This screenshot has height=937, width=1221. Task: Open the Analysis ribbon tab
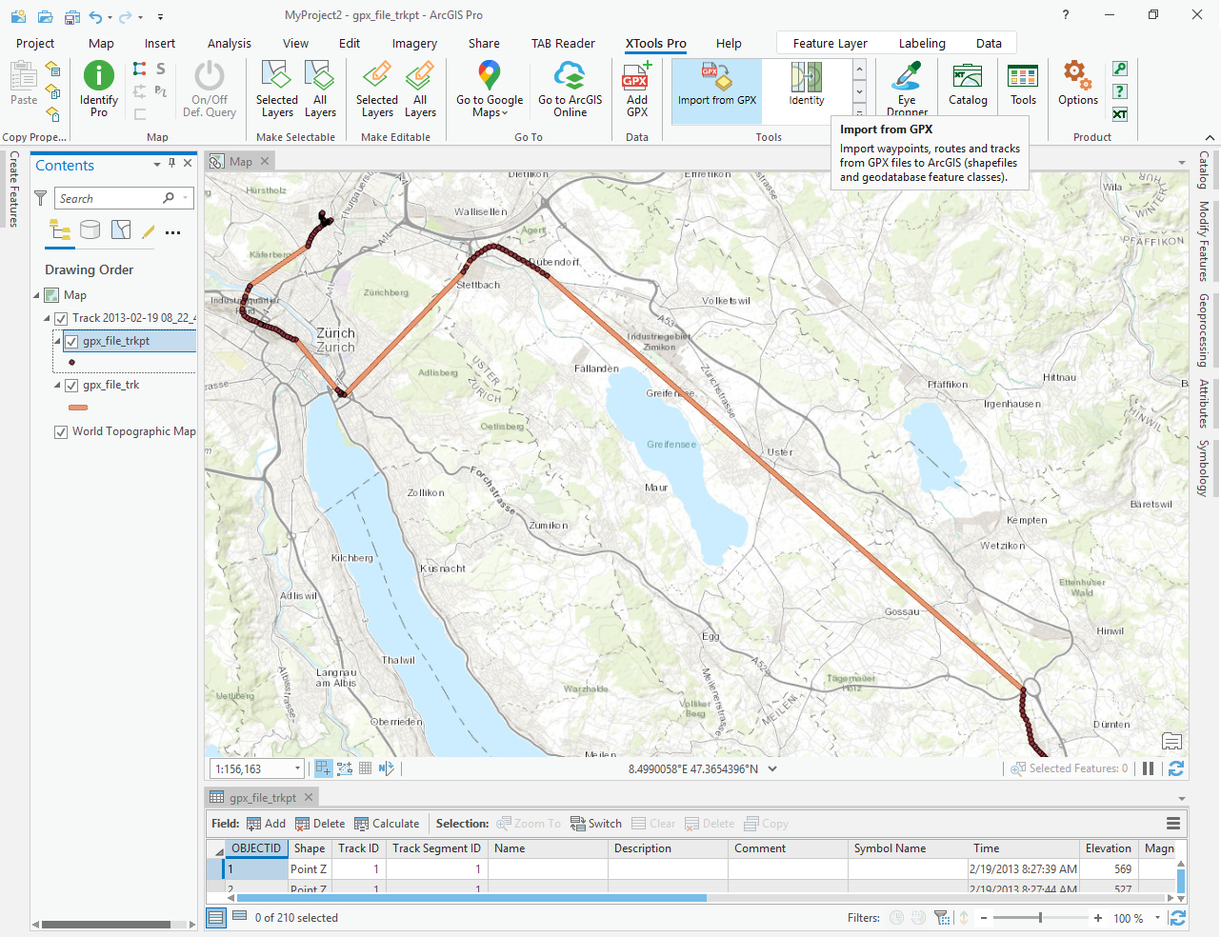[229, 44]
